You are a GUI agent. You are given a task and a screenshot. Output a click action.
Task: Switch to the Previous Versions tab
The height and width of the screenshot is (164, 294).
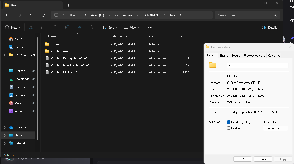point(254,56)
